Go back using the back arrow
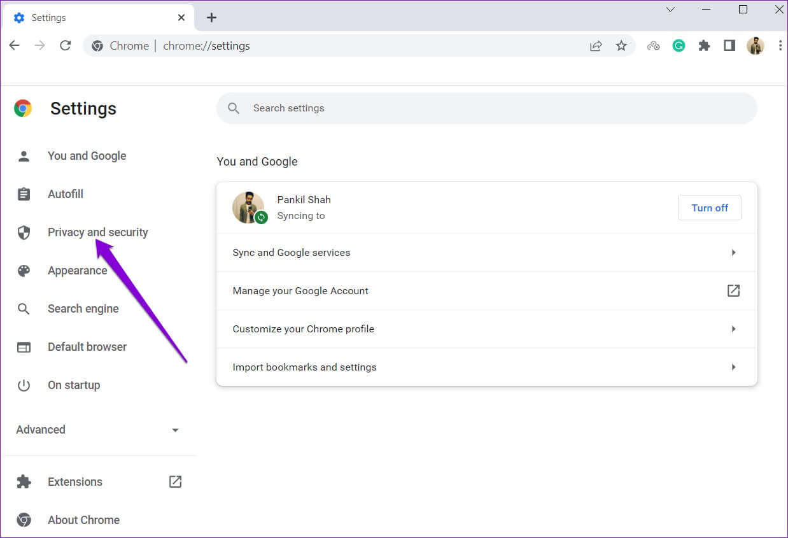This screenshot has width=788, height=538. (15, 46)
